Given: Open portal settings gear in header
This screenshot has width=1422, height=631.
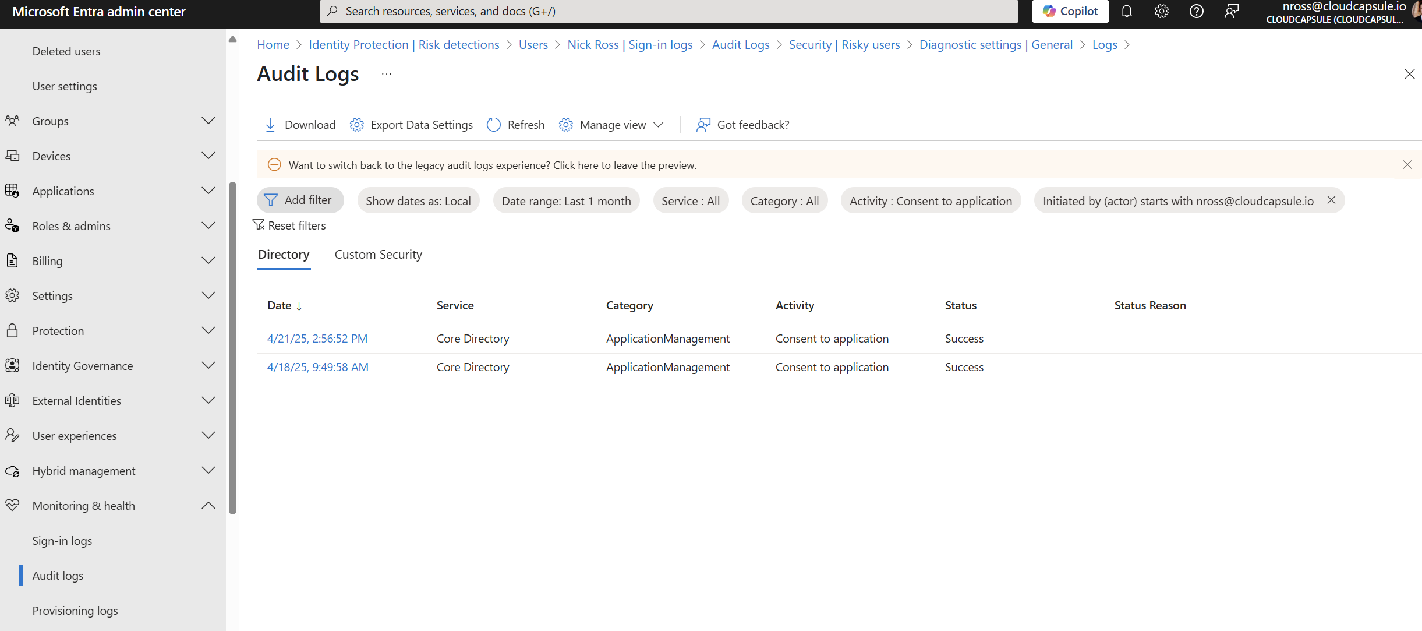Looking at the screenshot, I should coord(1162,11).
